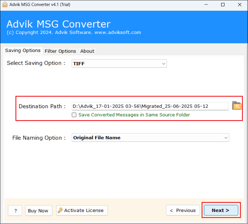Click the Save Converted Messages green label text
Image resolution: width=248 pixels, height=224 pixels.
pyautogui.click(x=134, y=115)
